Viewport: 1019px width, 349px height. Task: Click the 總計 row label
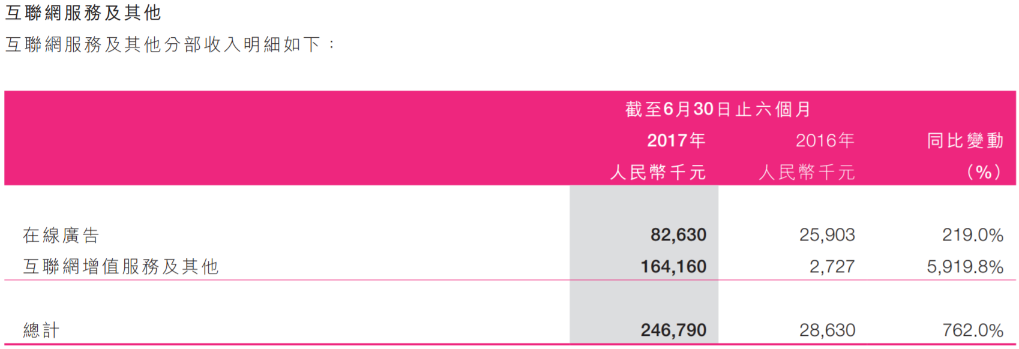click(41, 330)
